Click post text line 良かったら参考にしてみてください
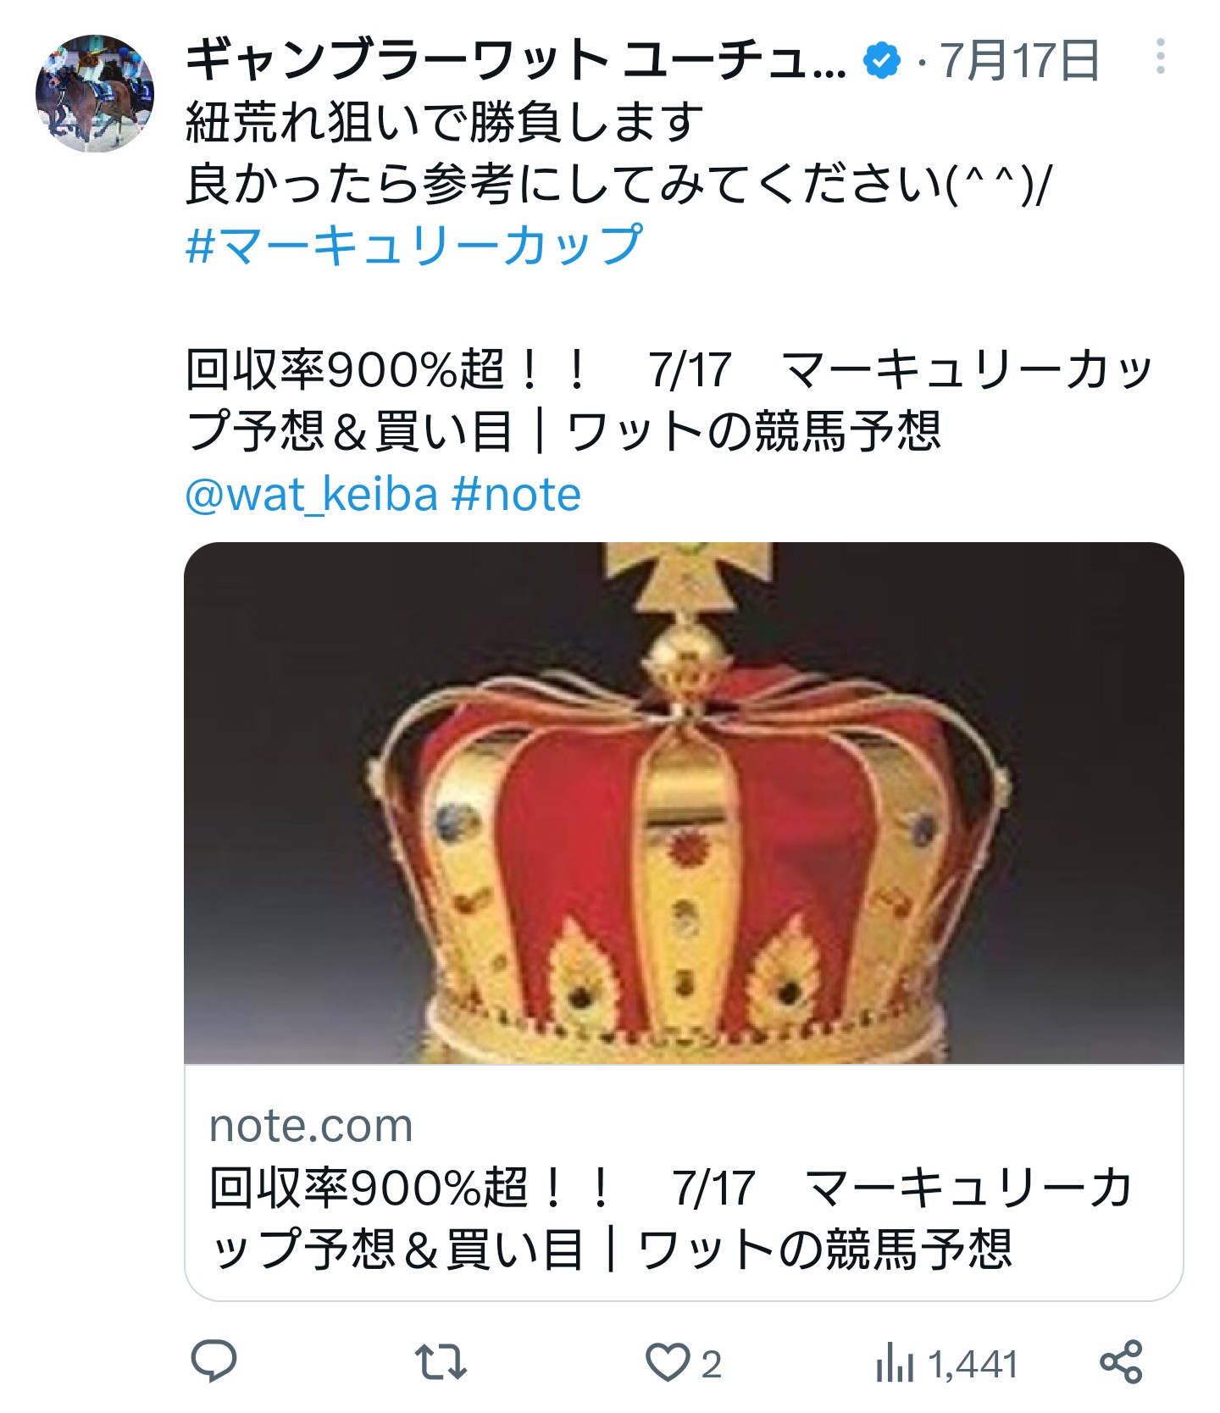The image size is (1220, 1413). click(x=618, y=184)
